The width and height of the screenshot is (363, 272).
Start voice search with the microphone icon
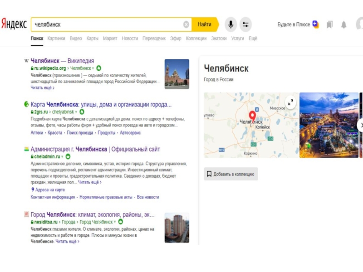231,24
